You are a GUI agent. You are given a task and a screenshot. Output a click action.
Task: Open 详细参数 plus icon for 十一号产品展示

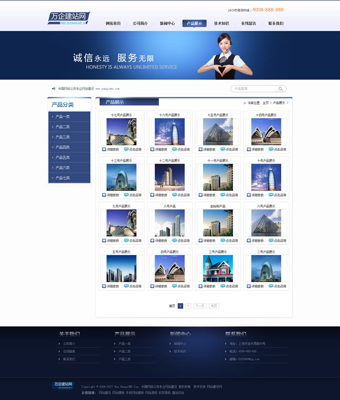coord(201,195)
